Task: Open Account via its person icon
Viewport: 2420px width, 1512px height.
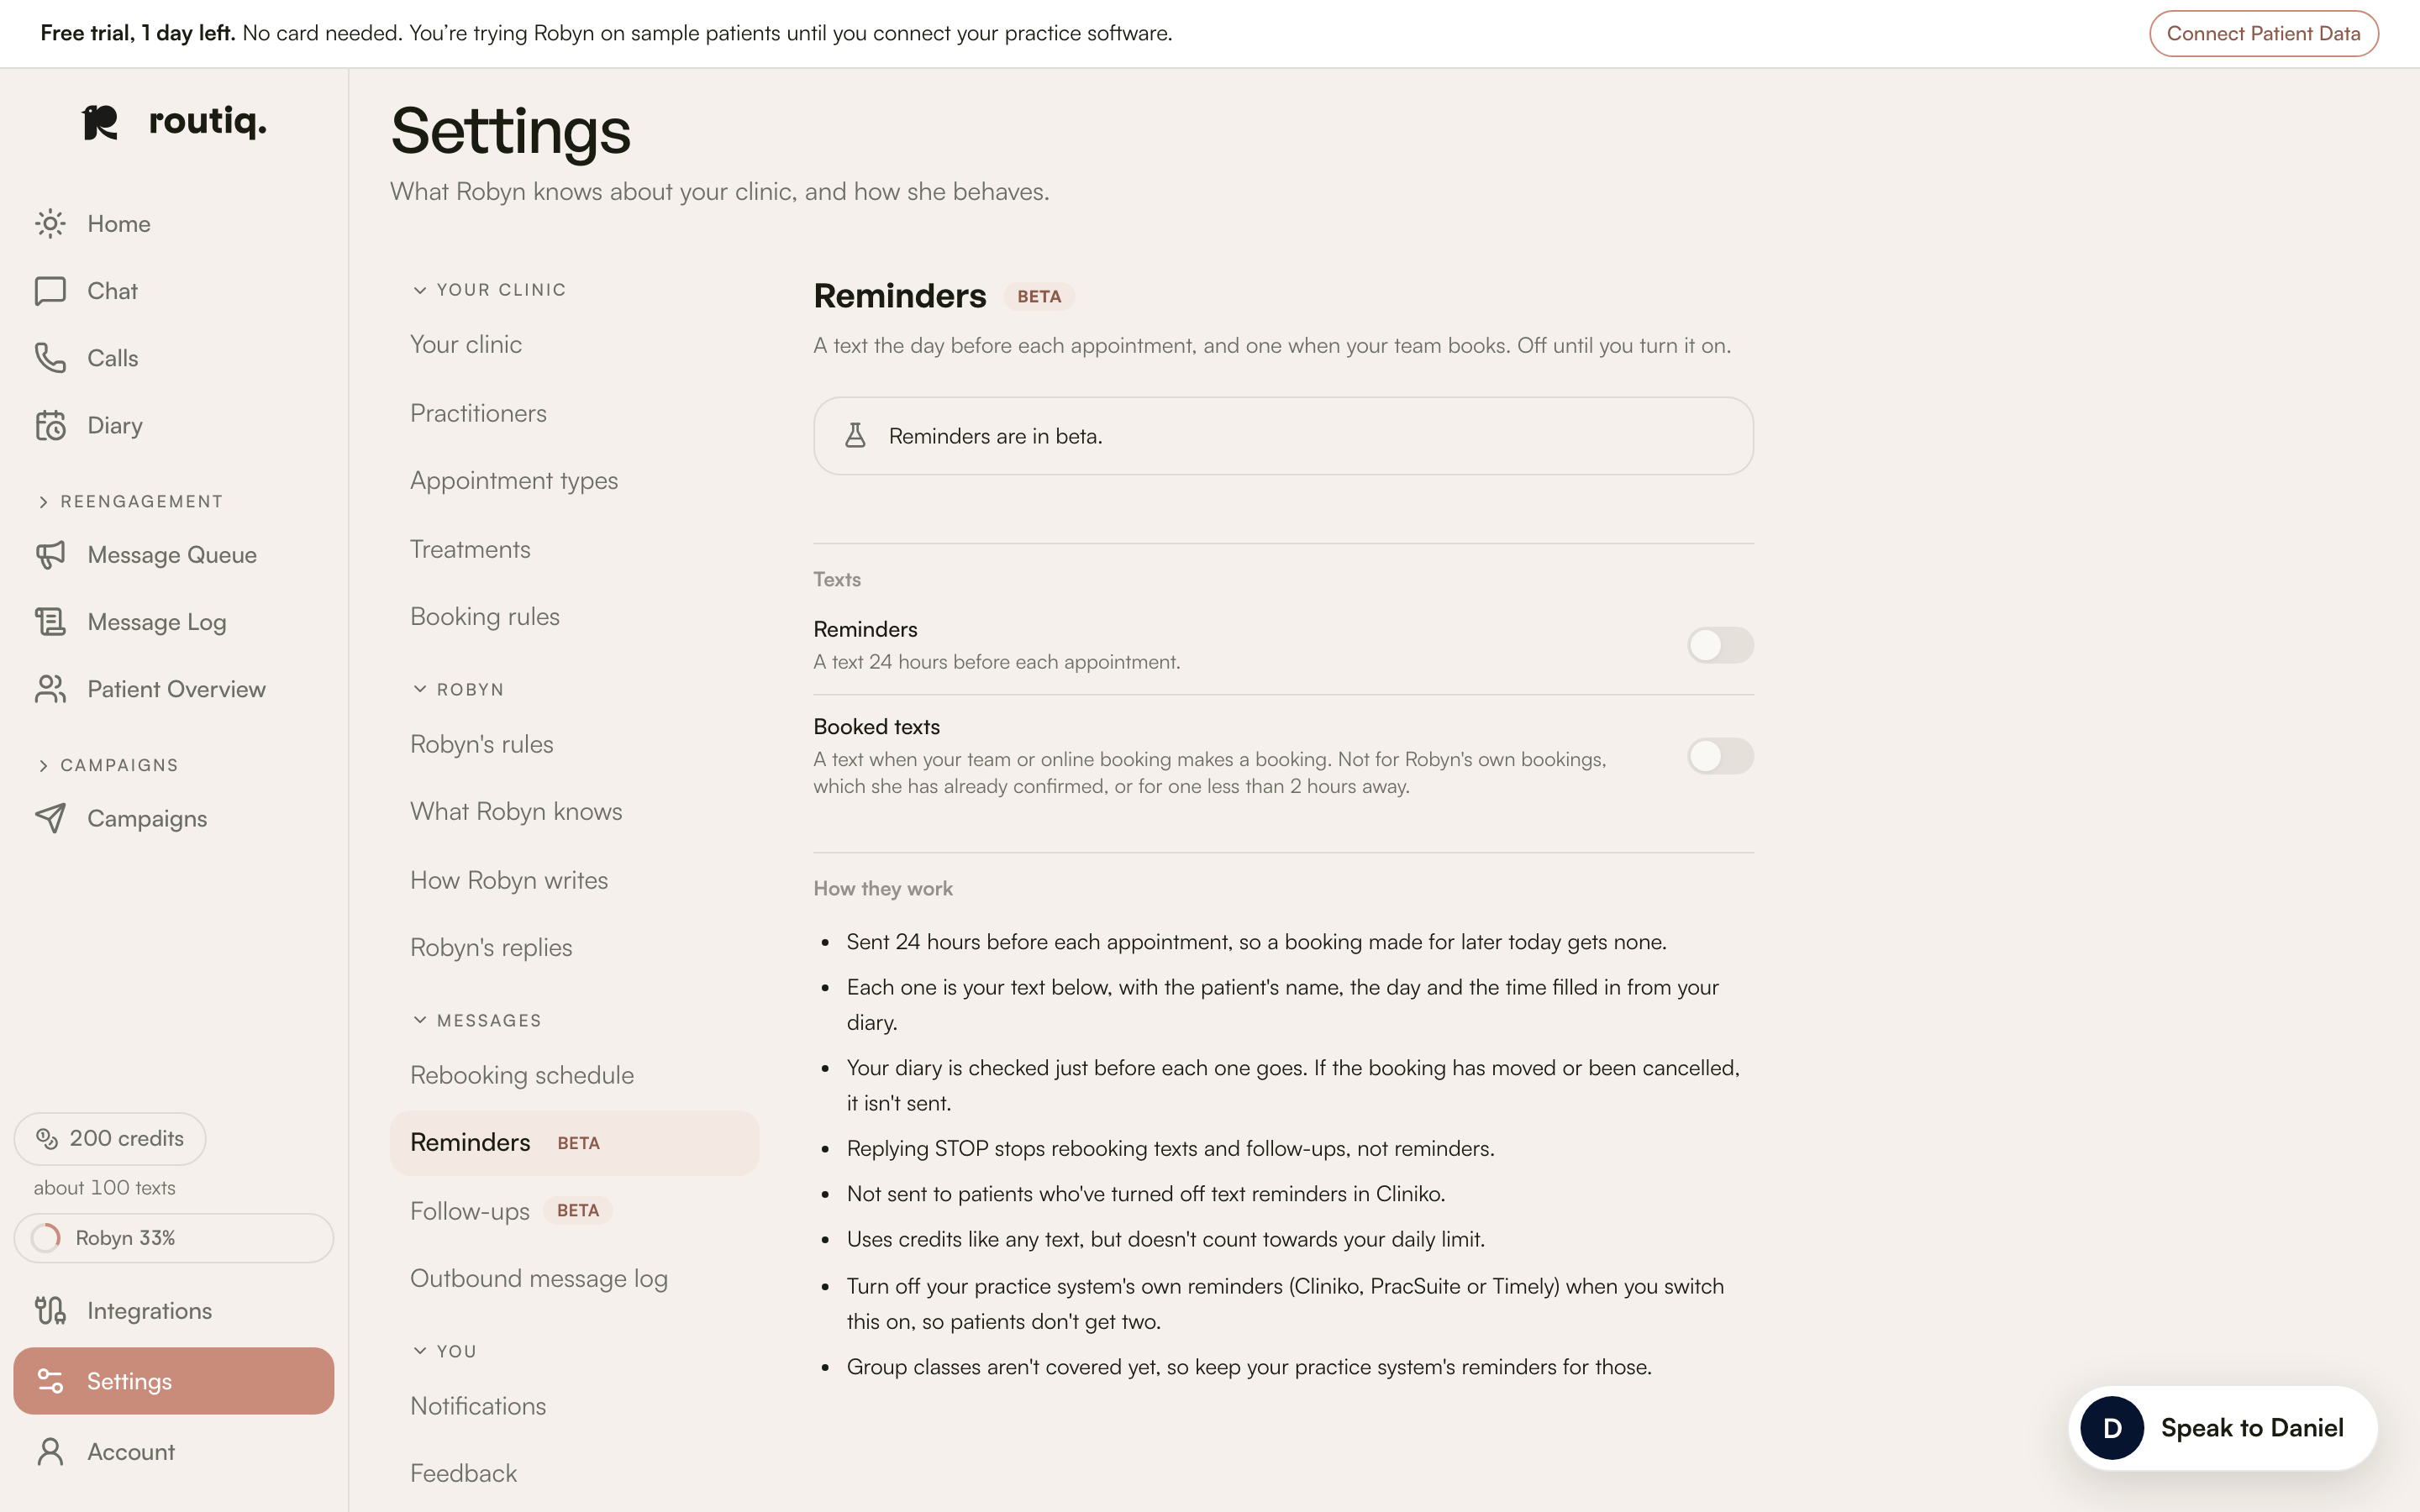Action: (x=50, y=1451)
